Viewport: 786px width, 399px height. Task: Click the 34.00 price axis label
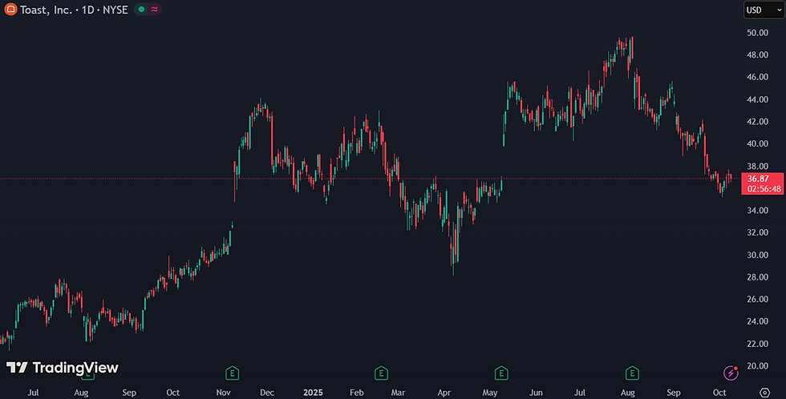tap(757, 210)
